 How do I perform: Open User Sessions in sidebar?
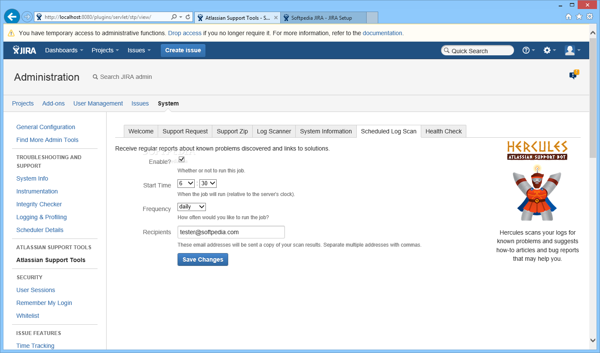coord(36,290)
